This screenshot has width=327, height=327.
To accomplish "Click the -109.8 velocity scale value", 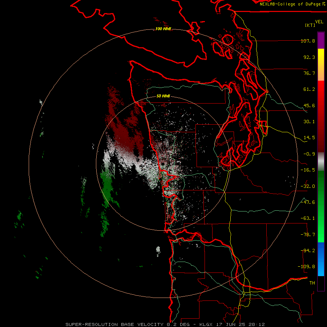I will pos(306,267).
